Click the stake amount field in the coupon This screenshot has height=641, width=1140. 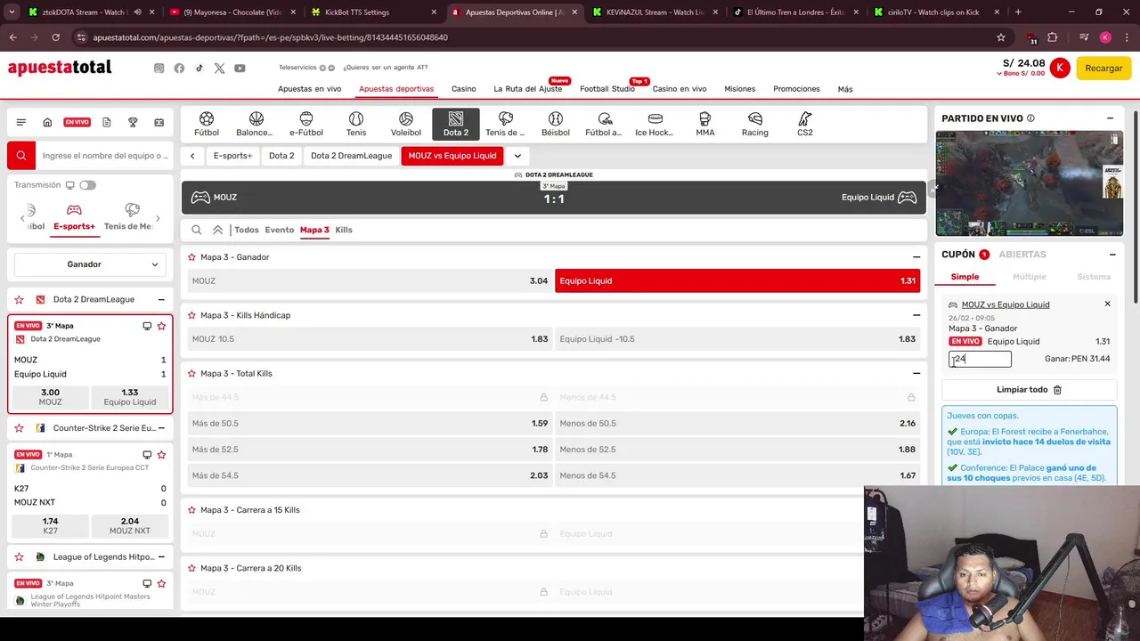click(x=980, y=360)
